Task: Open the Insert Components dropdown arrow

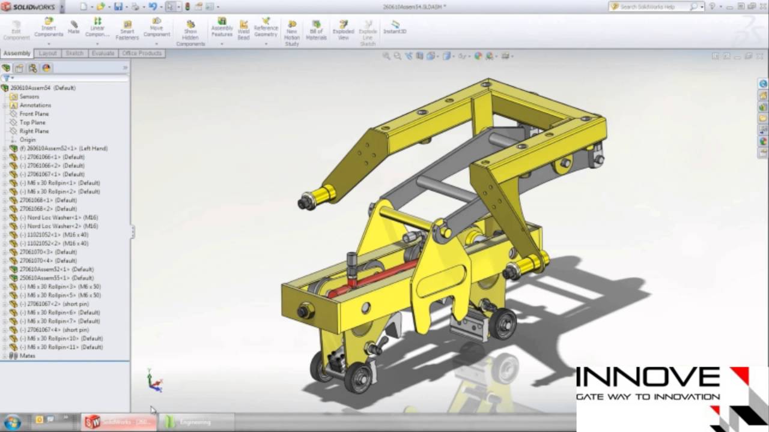Action: coord(49,43)
